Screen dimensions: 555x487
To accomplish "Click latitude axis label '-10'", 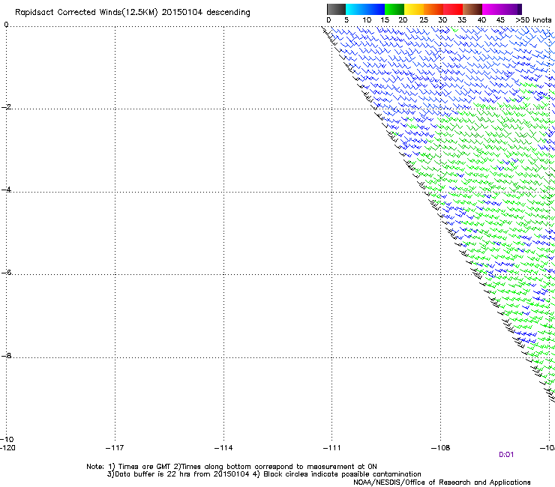I will click(x=7, y=440).
